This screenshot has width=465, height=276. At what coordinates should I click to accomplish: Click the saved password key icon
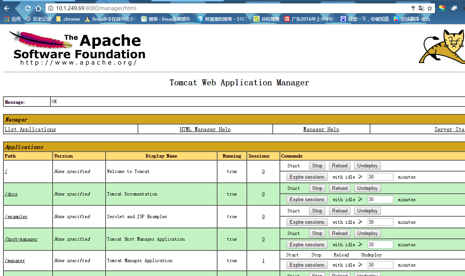[413, 8]
